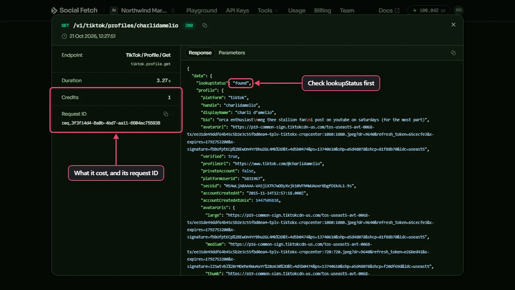Click the "charlidamelio" handle value
The height and width of the screenshot is (290, 515).
(x=242, y=105)
